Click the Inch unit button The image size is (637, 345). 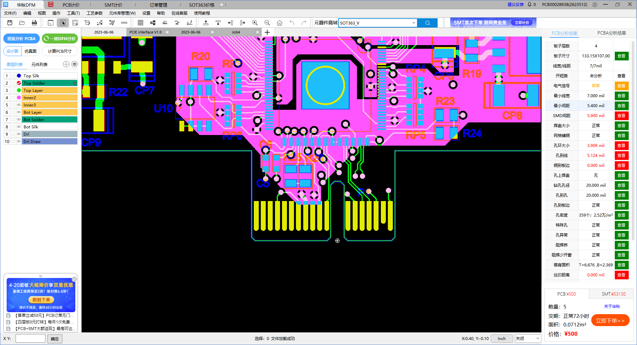(502, 338)
